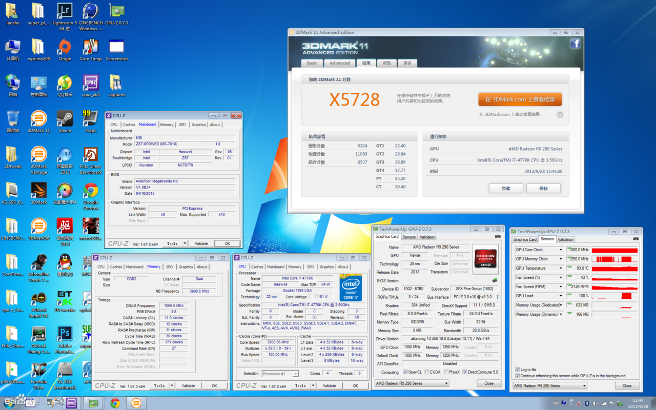Click Tools in the CPU-Z Memory window
Image resolution: width=656 pixels, height=410 pixels.
(x=159, y=386)
